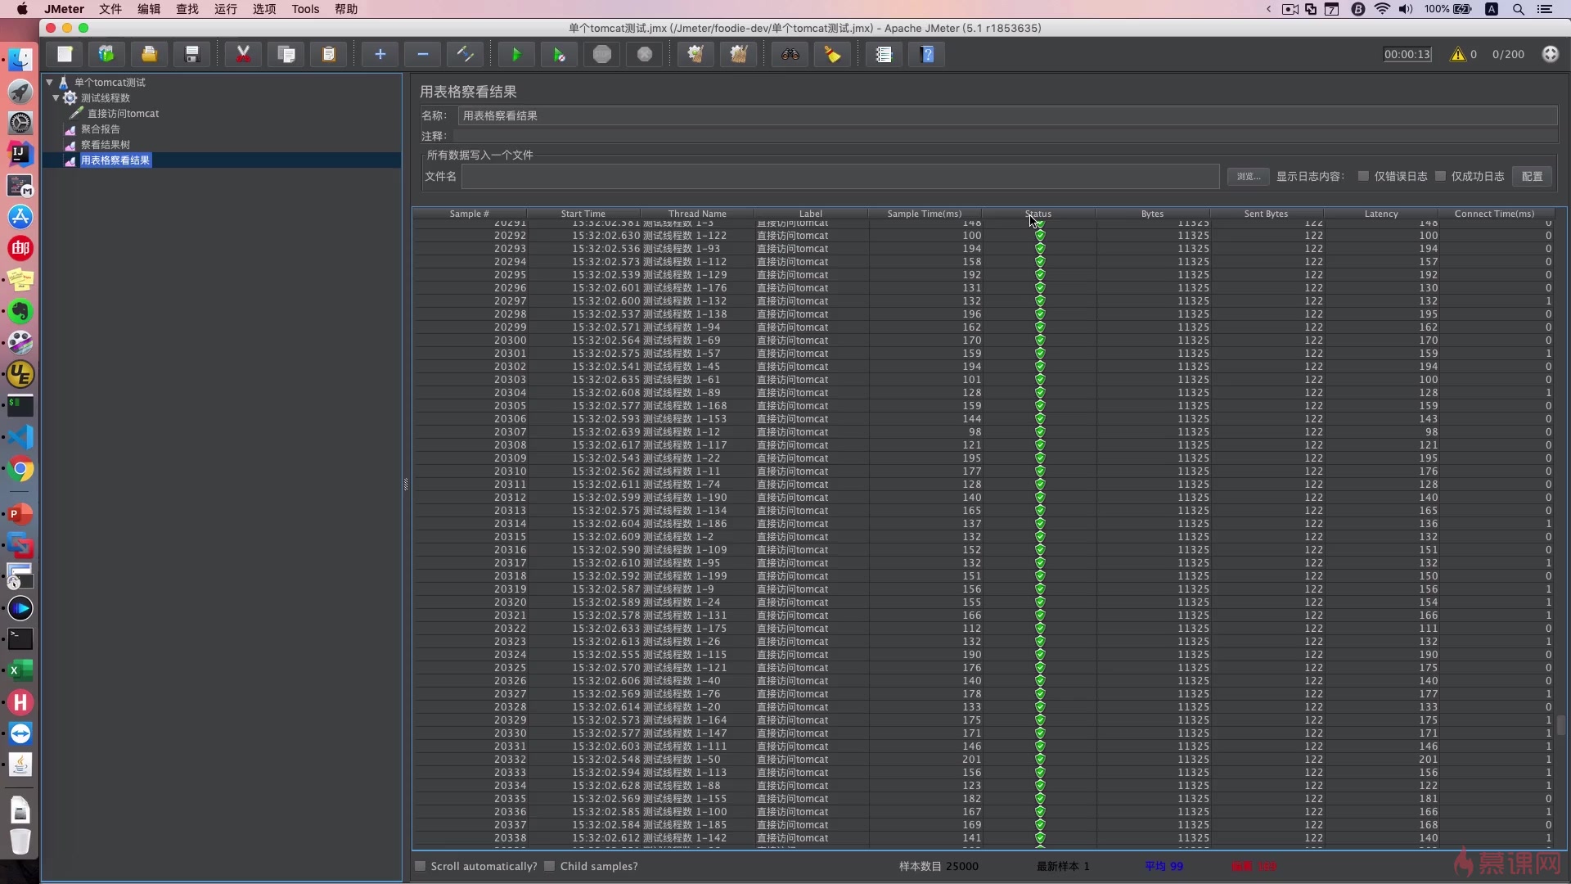Click the results table vertical scrollbar thumb
Viewport: 1571px width, 884px height.
click(1560, 725)
